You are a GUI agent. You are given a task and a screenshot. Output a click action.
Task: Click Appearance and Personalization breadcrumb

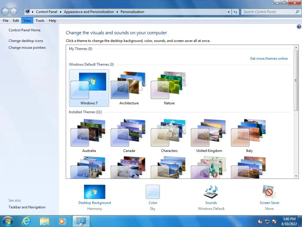tap(89, 12)
